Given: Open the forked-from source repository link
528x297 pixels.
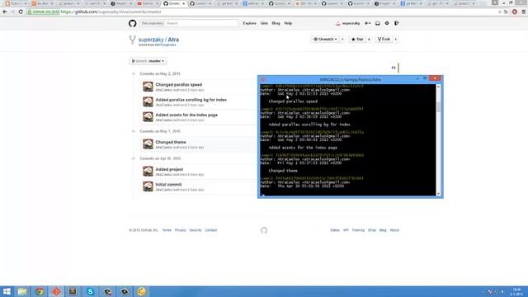Looking at the screenshot, I should [165, 45].
